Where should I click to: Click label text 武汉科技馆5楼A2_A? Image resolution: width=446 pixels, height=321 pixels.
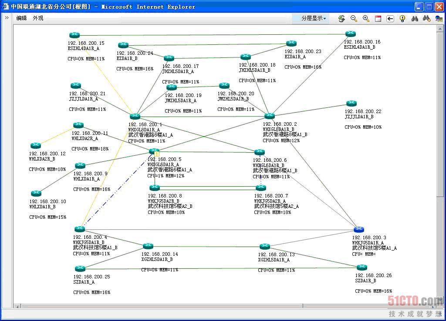277,206
